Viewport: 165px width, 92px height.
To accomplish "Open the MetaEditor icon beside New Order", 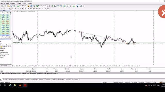I will coord(28,6).
